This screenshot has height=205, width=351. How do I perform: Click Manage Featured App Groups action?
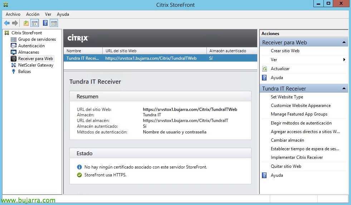[299, 114]
